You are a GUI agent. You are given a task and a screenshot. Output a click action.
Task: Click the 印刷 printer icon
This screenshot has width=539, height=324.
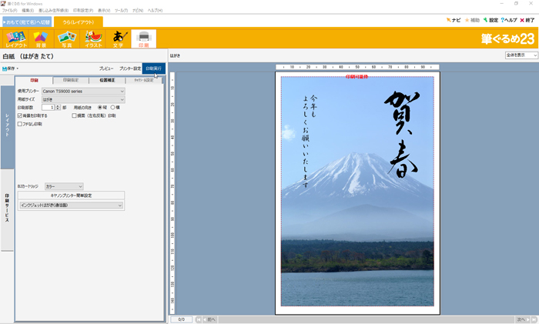pyautogui.click(x=143, y=38)
